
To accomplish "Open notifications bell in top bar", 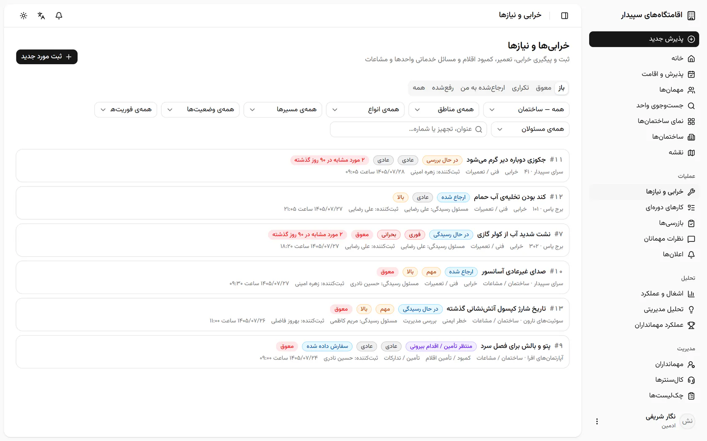I will point(59,16).
